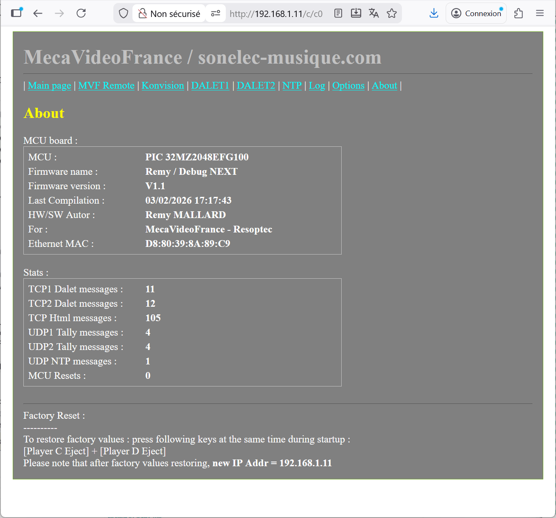Click the URL address field
The height and width of the screenshot is (518, 556).
[276, 14]
